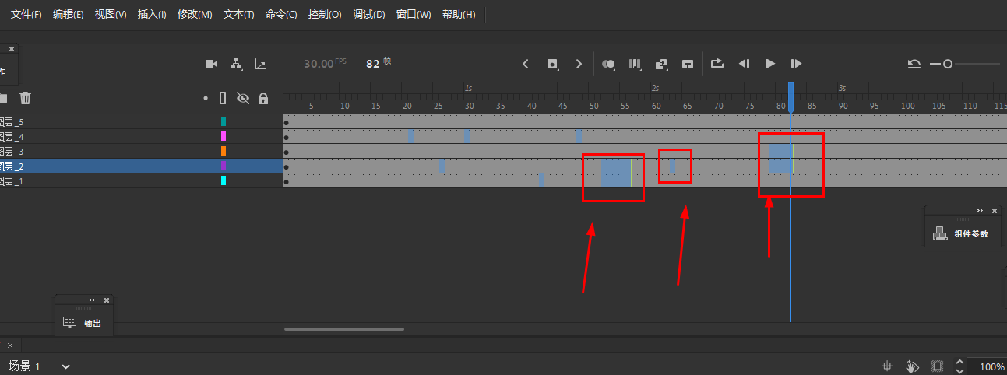Viewport: 1007px width, 375px height.
Task: Click the insert classic tween icon
Action: 661,64
